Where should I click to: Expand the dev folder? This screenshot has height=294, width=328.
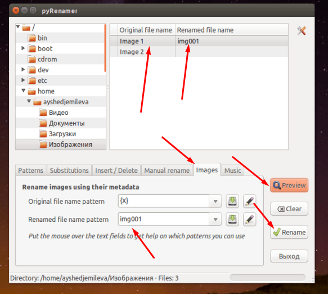[23, 69]
